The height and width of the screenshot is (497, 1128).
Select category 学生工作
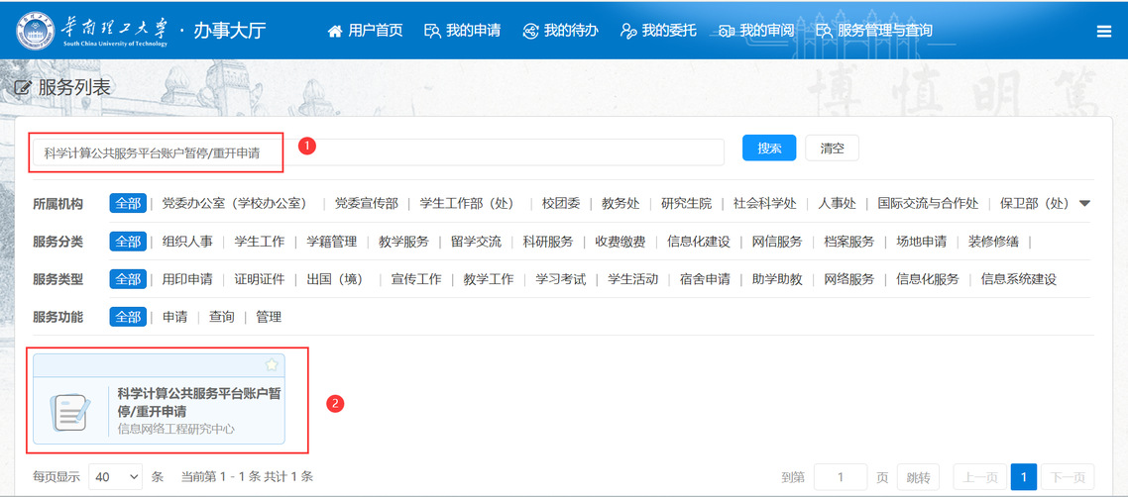coord(260,242)
